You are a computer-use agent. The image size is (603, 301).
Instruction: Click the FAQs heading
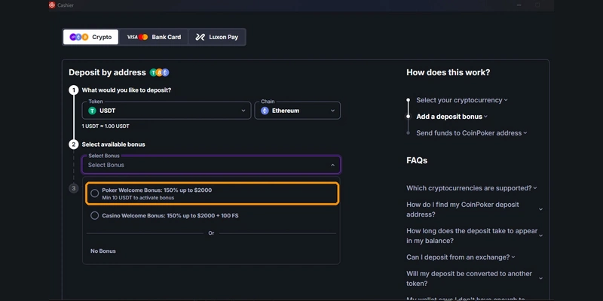click(x=417, y=160)
